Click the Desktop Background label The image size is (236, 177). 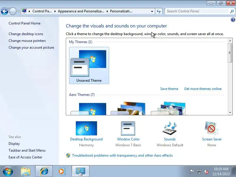(x=86, y=139)
